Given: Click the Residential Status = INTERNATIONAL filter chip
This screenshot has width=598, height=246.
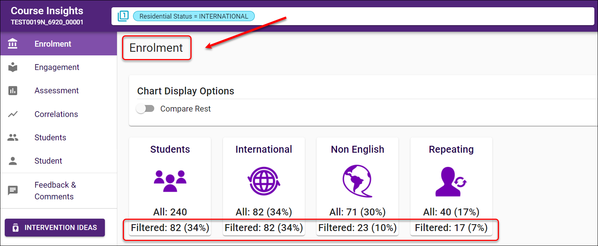Looking at the screenshot, I should pyautogui.click(x=194, y=16).
